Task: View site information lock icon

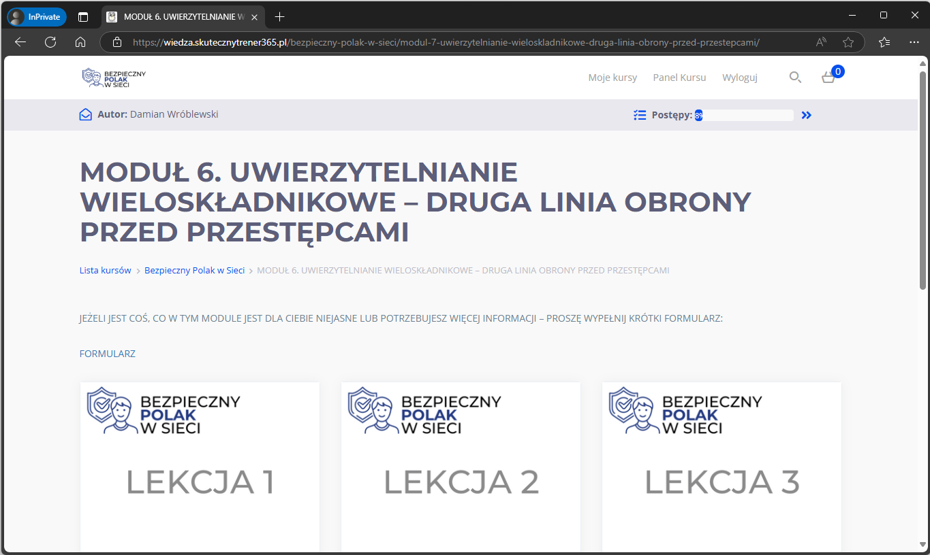Action: 117,42
